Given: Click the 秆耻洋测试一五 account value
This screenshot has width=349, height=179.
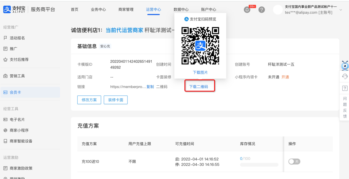Looking at the screenshot, I should 281,64.
